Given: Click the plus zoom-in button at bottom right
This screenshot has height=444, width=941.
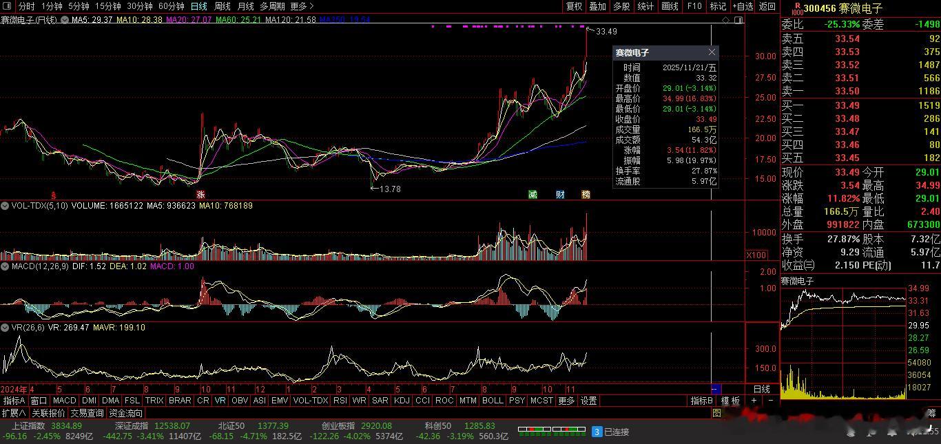Looking at the screenshot, I should 754,401.
